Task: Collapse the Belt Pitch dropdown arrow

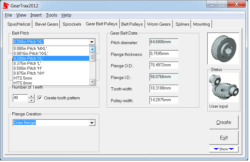Action: pyautogui.click(x=92, y=42)
